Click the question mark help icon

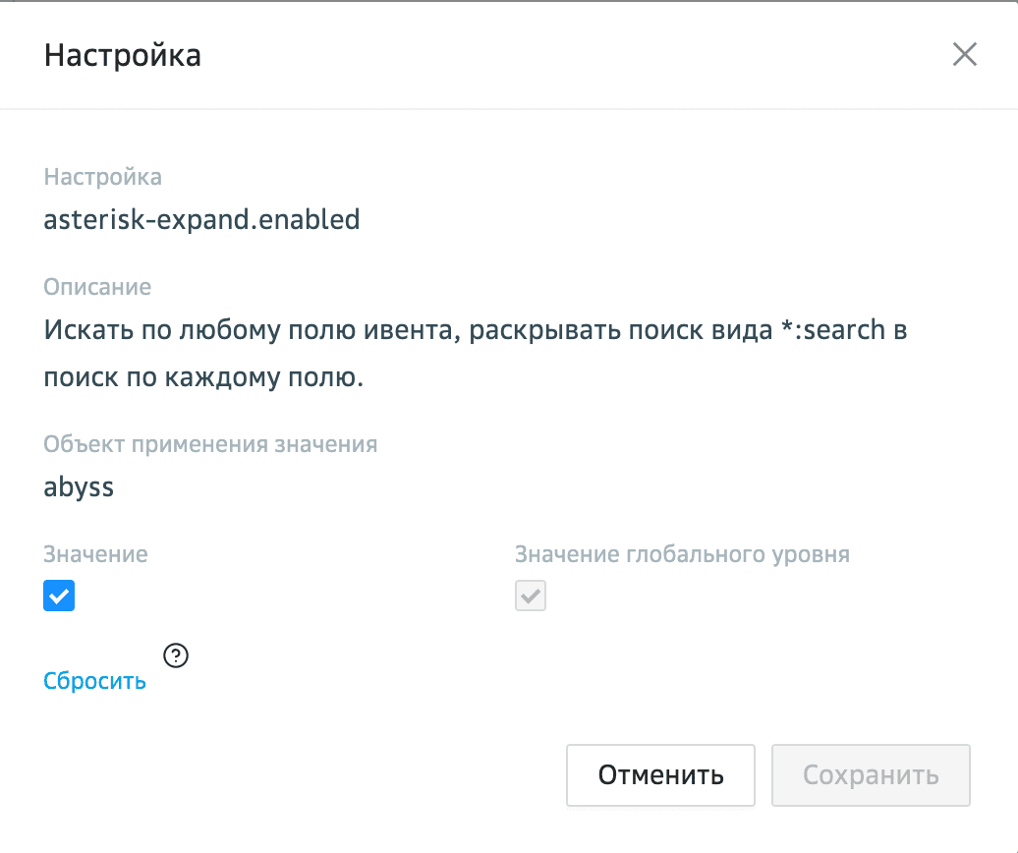(176, 654)
